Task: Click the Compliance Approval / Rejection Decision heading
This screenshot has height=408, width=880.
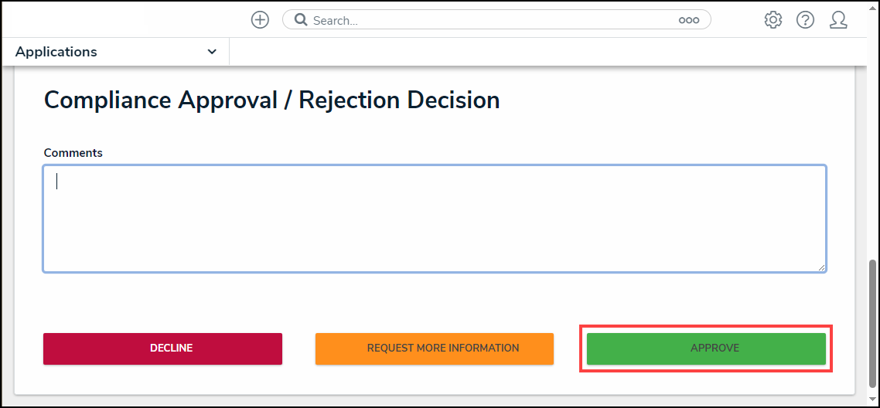Action: point(271,100)
